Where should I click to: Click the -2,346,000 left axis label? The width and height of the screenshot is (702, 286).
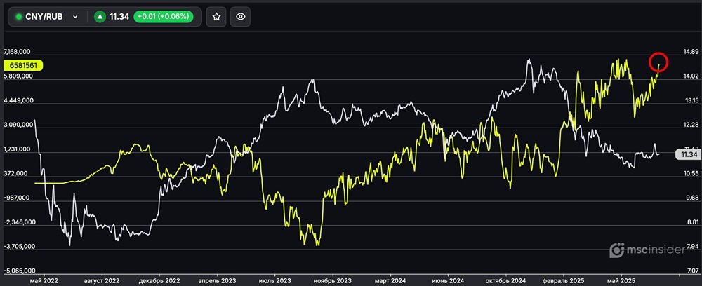tap(18, 222)
